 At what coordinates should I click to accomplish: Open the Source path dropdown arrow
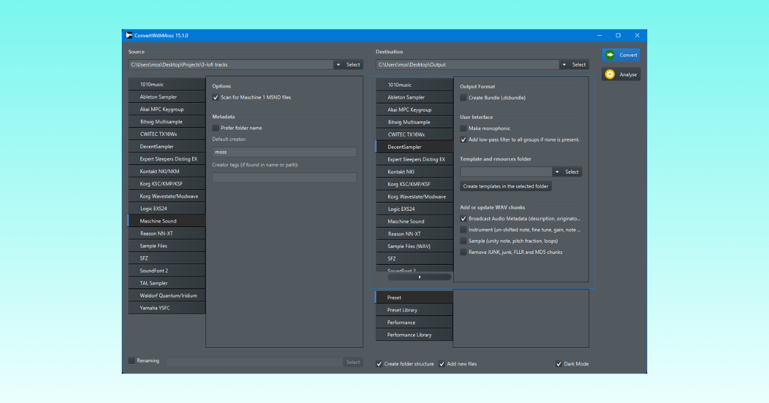338,65
